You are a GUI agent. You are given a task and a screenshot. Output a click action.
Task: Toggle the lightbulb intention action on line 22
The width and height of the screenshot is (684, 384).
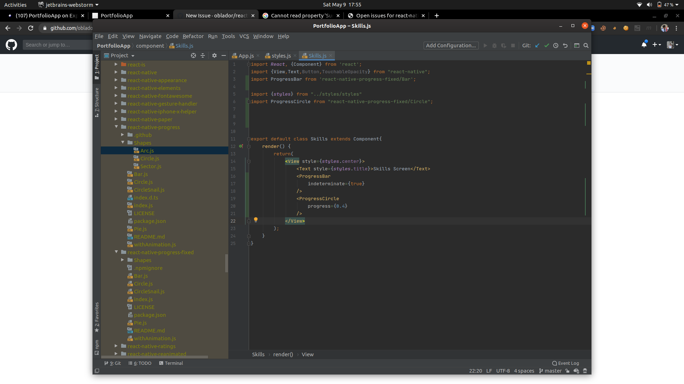point(256,220)
